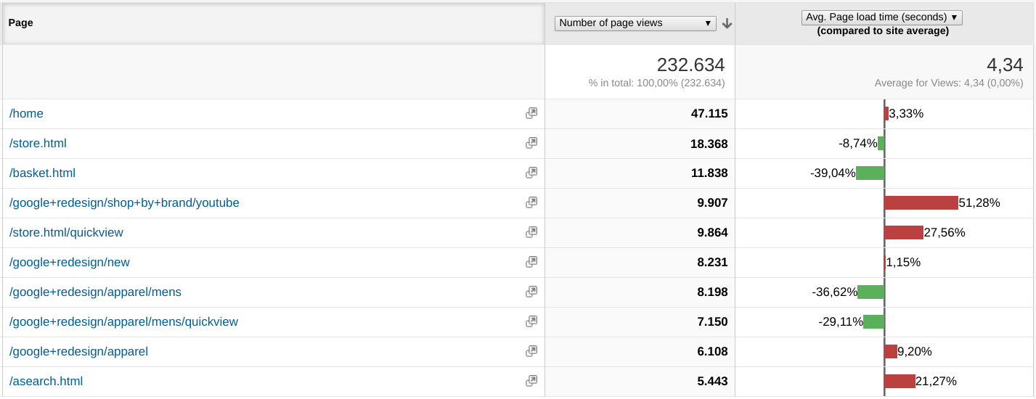This screenshot has height=399, width=1036.
Task: Open /google+redesign/apparel/mens pop-out icon
Action: 531,292
